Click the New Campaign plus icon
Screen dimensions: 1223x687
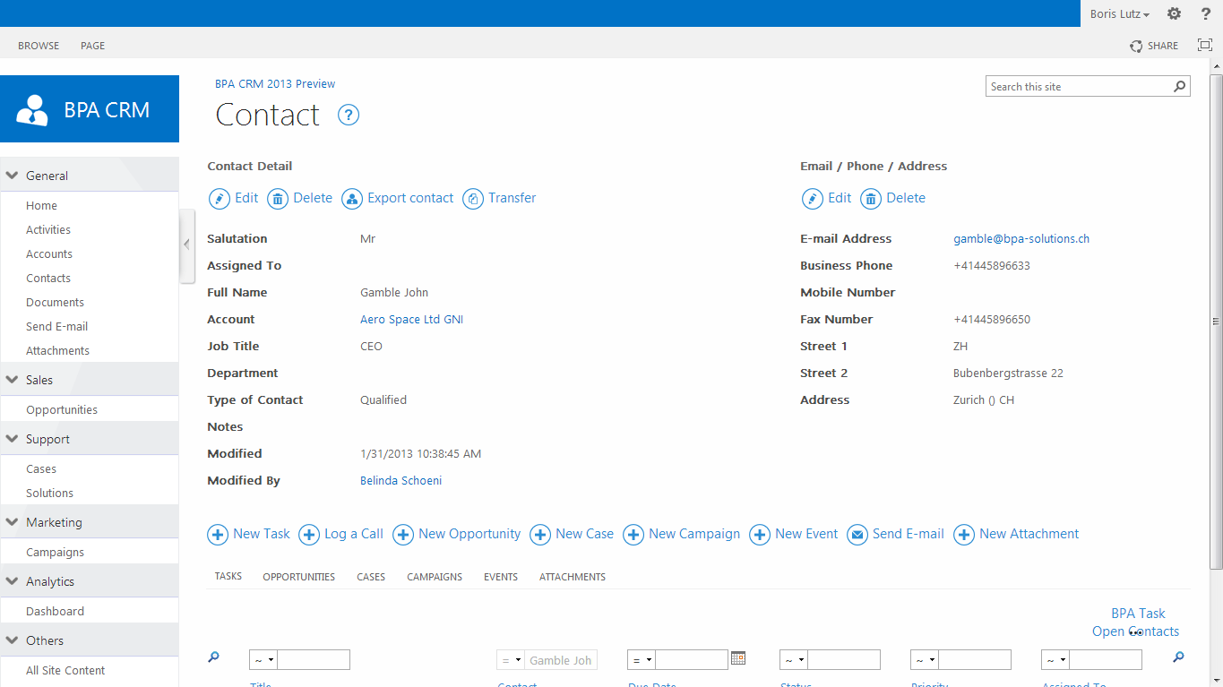[633, 535]
